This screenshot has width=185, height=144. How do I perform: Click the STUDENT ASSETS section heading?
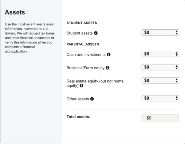[82, 23]
